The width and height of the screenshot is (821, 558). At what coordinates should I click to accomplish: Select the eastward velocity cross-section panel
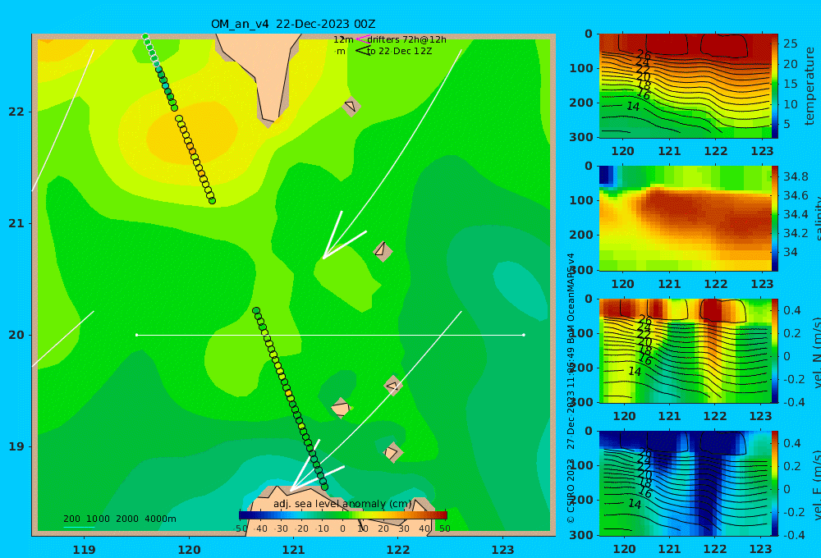pos(685,483)
